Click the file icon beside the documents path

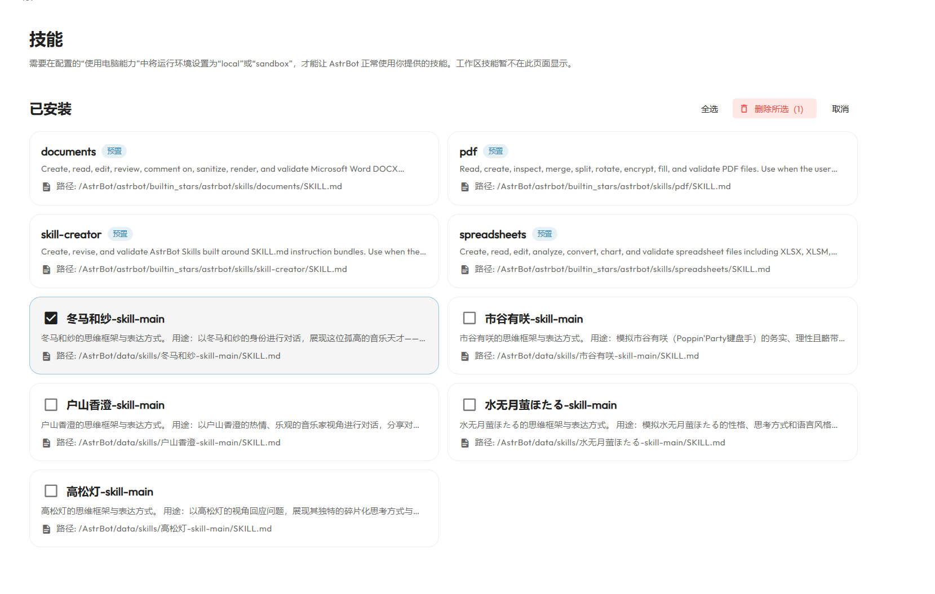[x=47, y=187]
